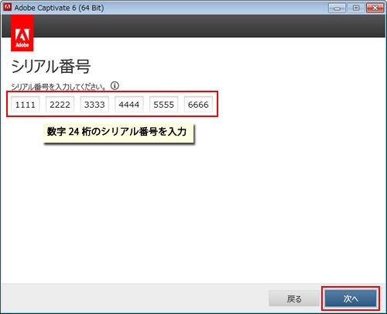This screenshot has height=314, width=387.
Task: Select the last serial field containing 6666
Action: click(198, 105)
